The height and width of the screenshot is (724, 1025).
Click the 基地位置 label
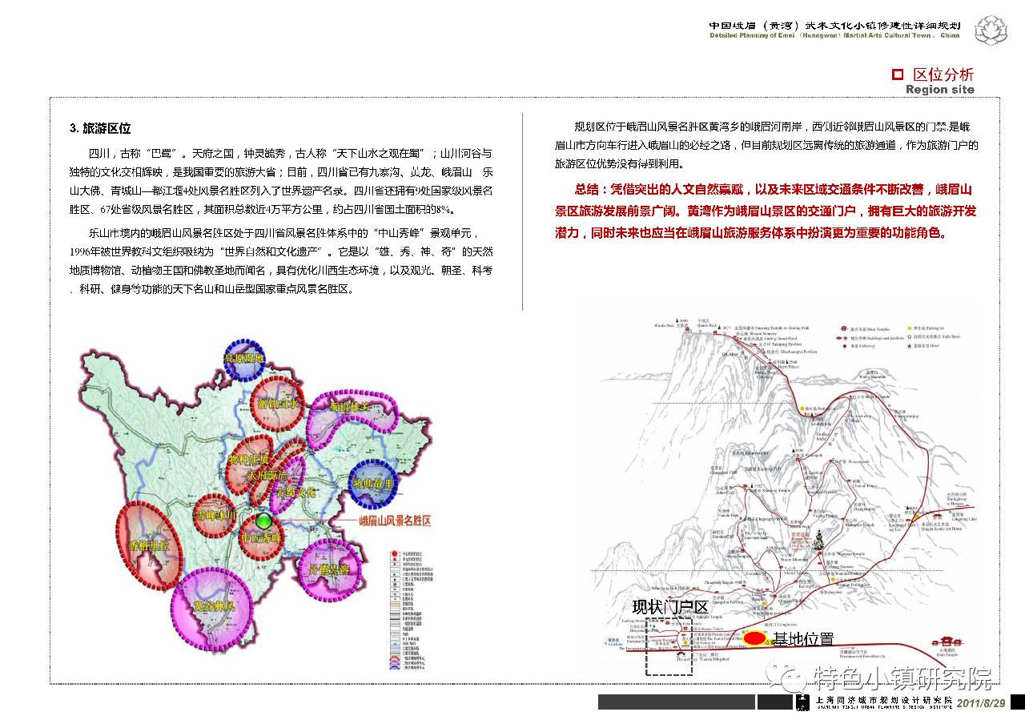[802, 639]
